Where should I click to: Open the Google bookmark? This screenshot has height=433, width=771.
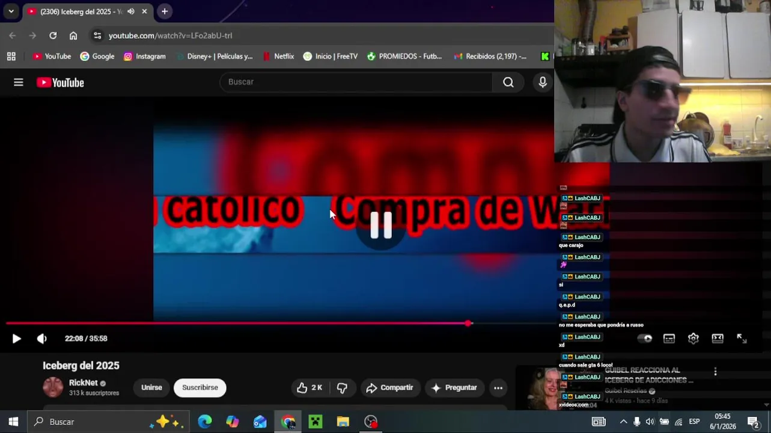point(97,57)
